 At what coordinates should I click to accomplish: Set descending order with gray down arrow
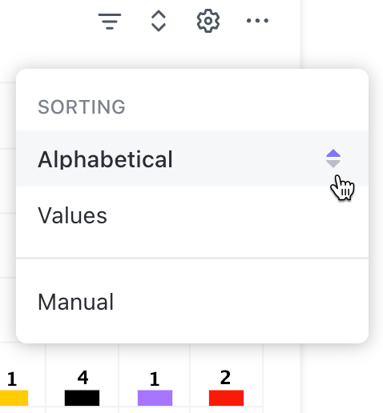click(x=333, y=164)
